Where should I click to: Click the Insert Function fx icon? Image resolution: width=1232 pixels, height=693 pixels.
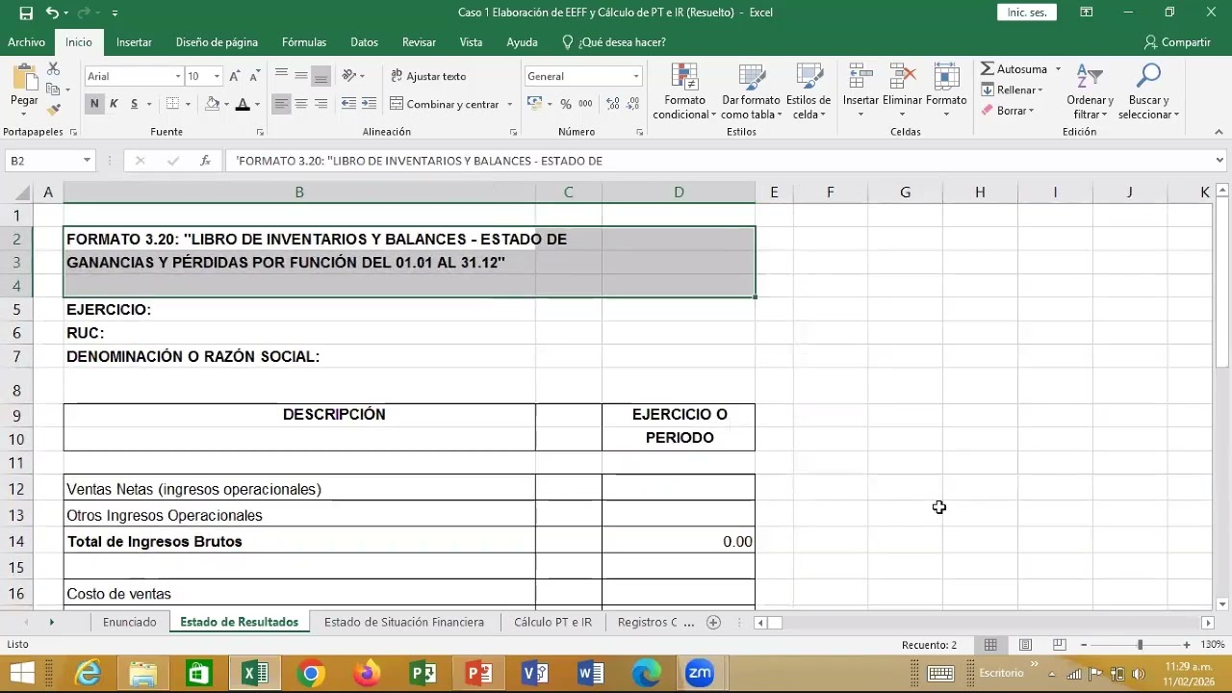(x=205, y=161)
